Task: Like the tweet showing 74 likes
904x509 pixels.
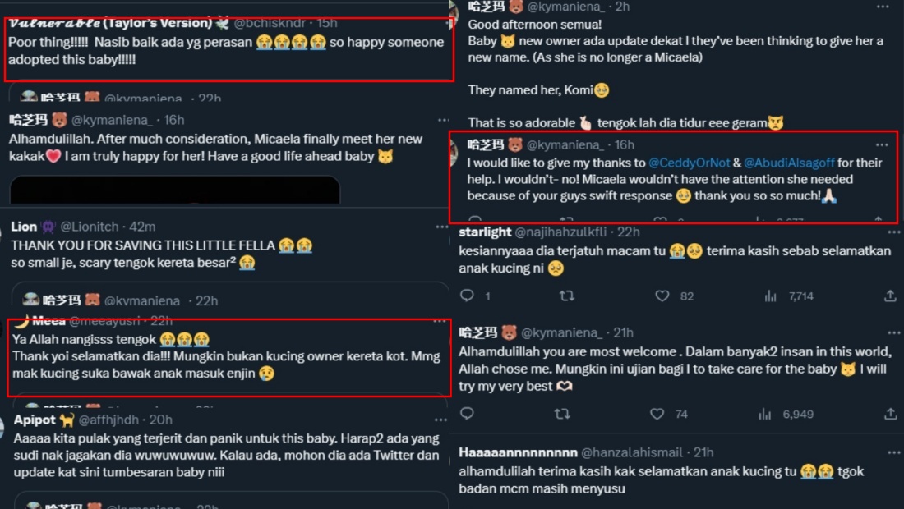Action: (656, 415)
